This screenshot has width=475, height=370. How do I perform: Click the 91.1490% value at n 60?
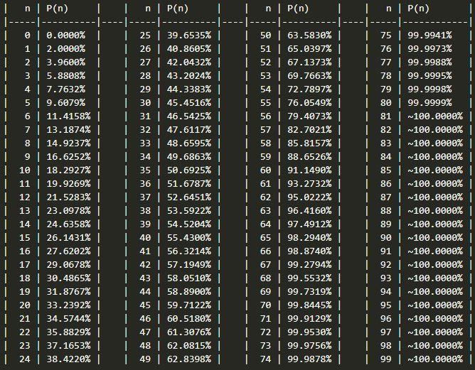tap(309, 170)
